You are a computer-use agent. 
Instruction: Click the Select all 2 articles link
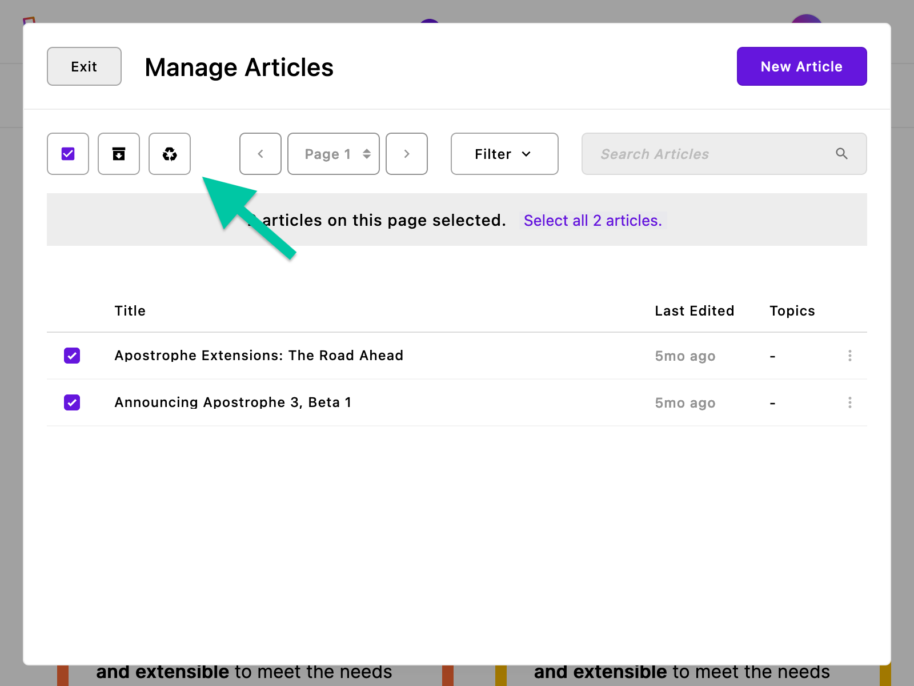tap(592, 220)
